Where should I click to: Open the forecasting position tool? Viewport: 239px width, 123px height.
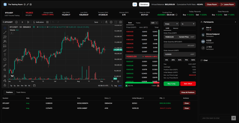[5, 46]
